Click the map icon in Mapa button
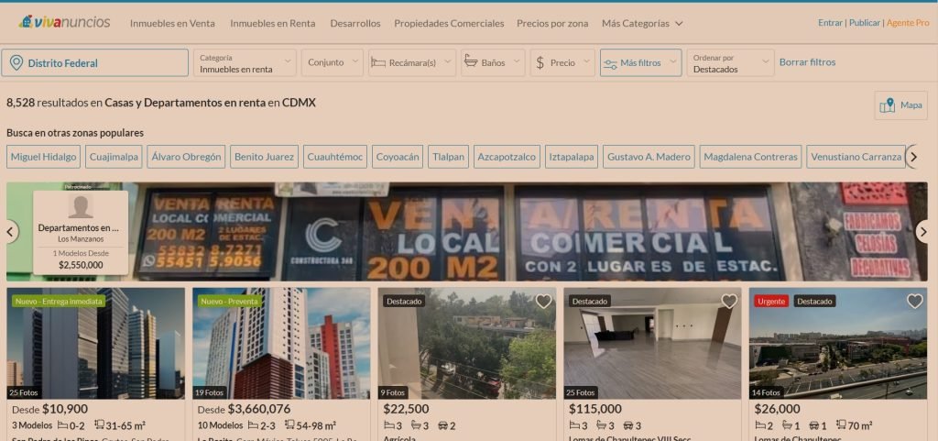Image resolution: width=938 pixels, height=441 pixels. pyautogui.click(x=888, y=105)
